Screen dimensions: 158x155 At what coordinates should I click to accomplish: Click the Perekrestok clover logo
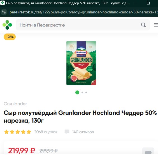click(x=7, y=25)
